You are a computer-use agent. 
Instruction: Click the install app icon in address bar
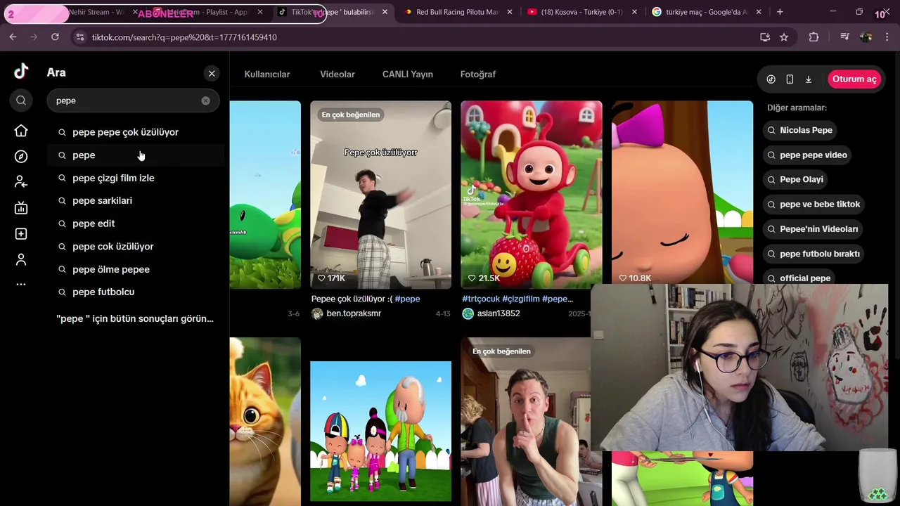click(x=765, y=37)
